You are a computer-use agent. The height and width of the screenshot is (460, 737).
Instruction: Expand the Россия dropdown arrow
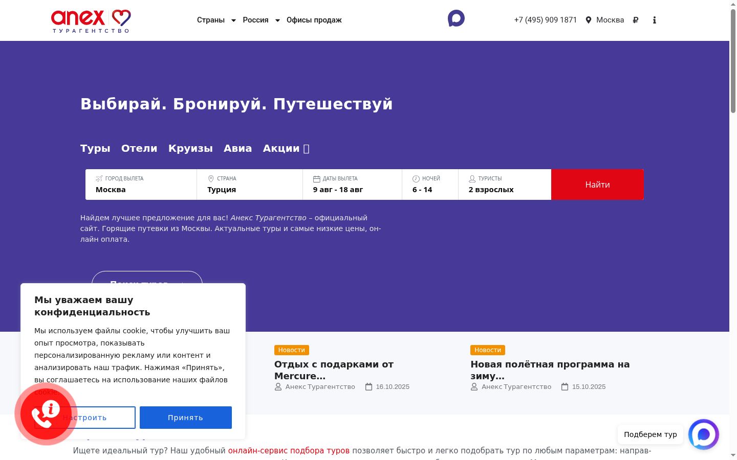click(277, 20)
